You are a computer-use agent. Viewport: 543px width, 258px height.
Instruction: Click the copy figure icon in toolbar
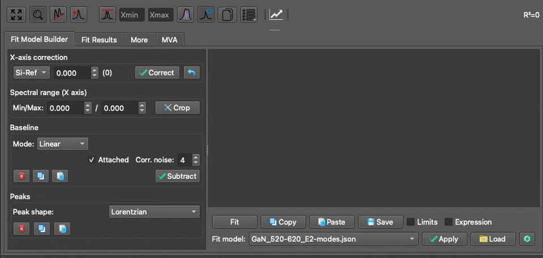point(227,15)
